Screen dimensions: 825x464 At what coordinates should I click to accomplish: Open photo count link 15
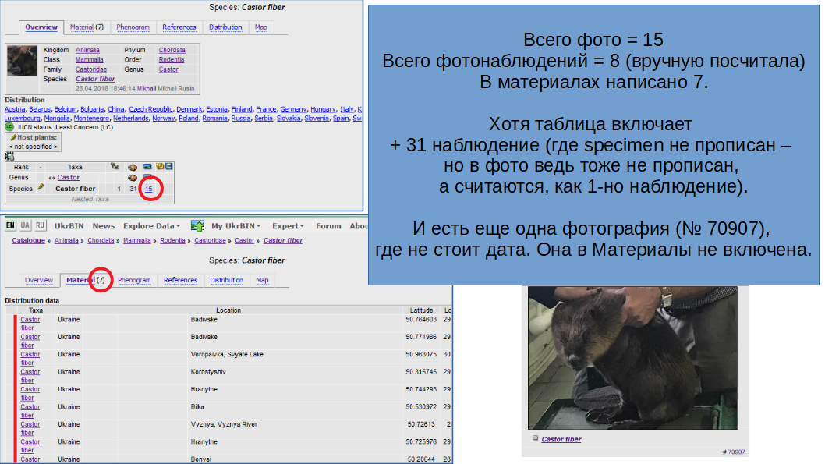pyautogui.click(x=148, y=189)
